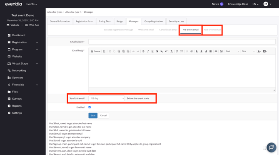Click the Paste icon in editor toolbar
The height and width of the screenshot is (155, 279).
pyautogui.click(x=119, y=51)
